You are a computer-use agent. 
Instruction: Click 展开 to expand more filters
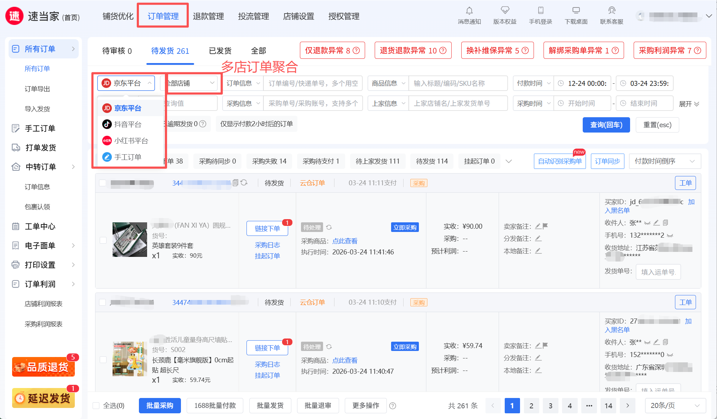[x=689, y=104]
